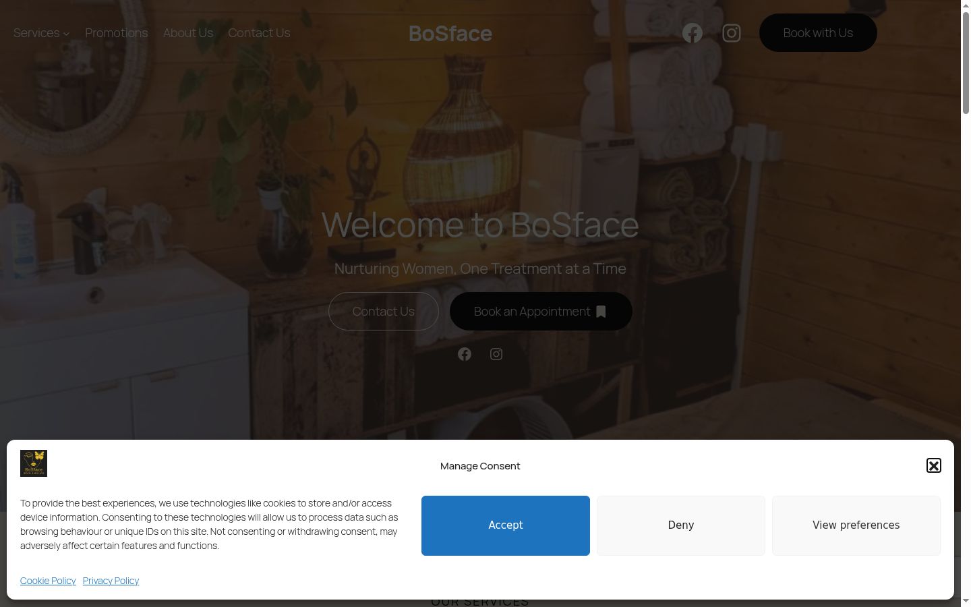The width and height of the screenshot is (971, 607).
Task: Click the Book an Appointment button
Action: [x=541, y=312]
